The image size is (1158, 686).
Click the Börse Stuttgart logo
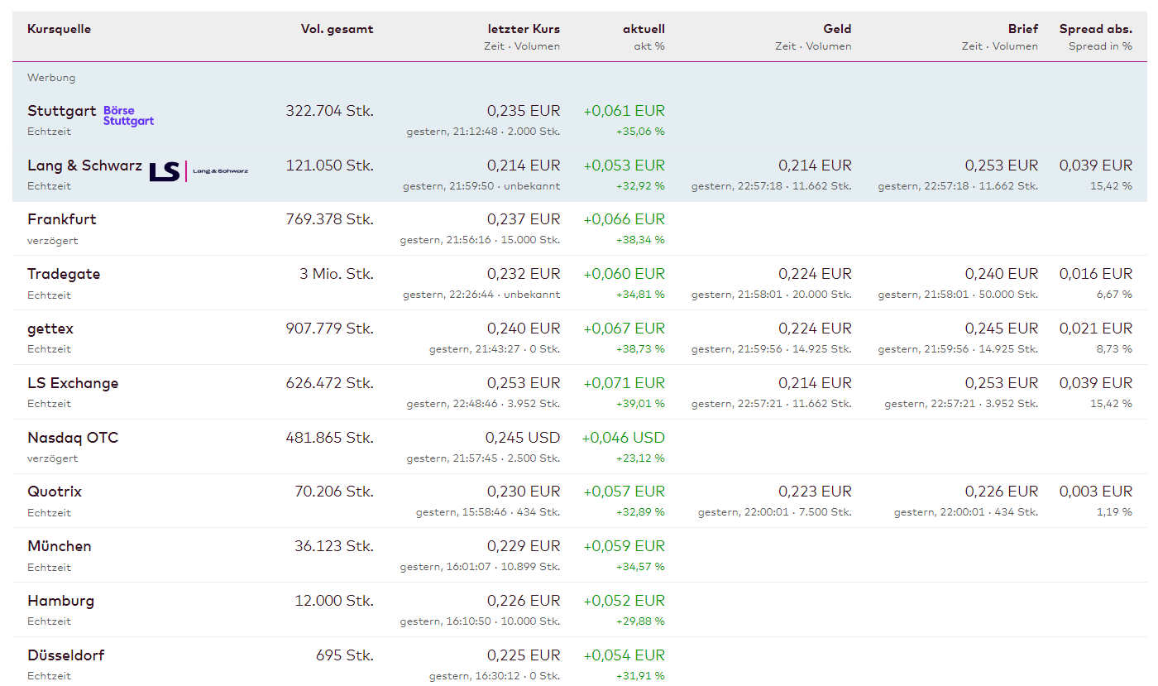(x=128, y=116)
